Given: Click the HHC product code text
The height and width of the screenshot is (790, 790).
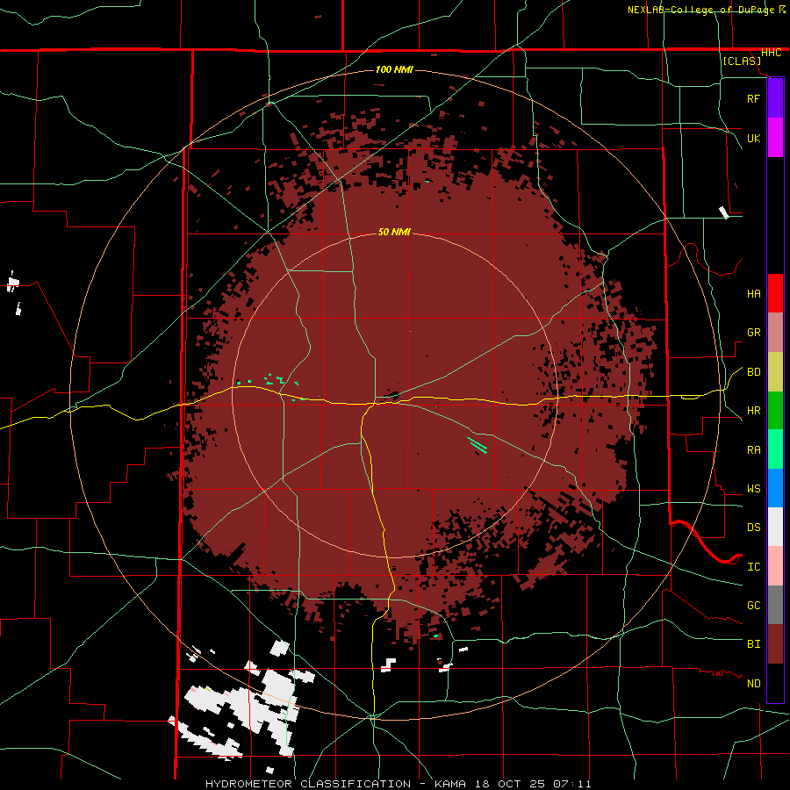Looking at the screenshot, I should [x=771, y=53].
